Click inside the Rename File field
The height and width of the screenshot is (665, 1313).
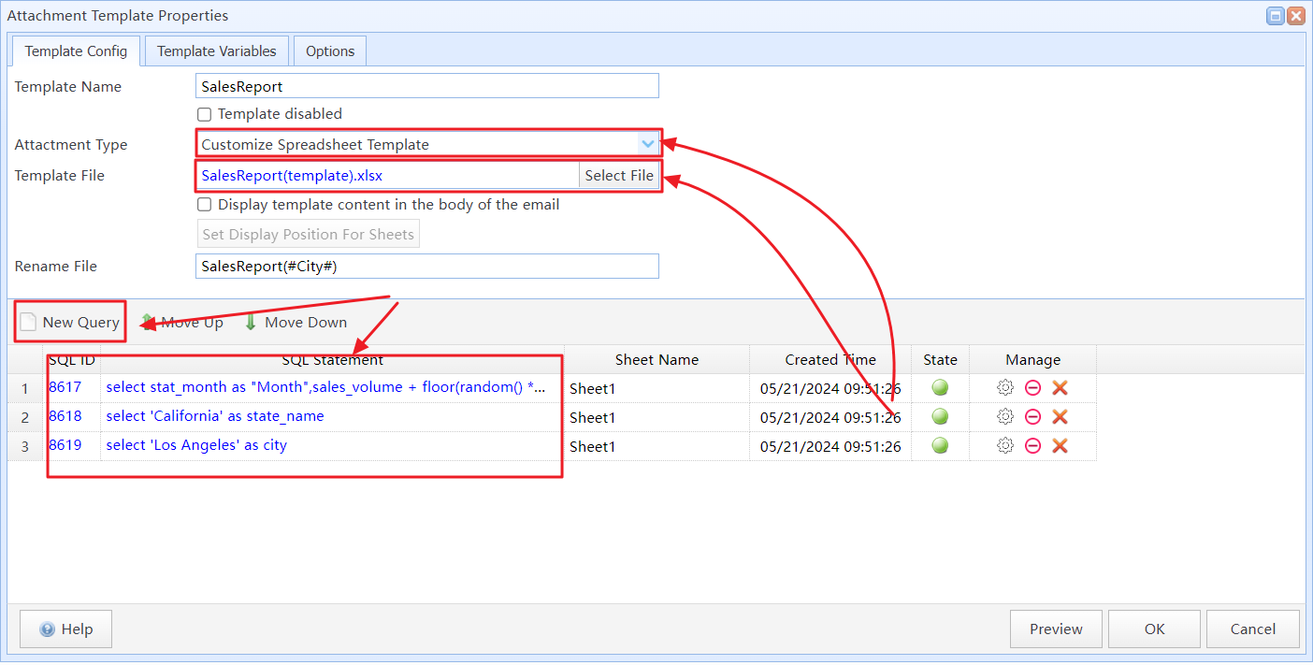tap(426, 266)
